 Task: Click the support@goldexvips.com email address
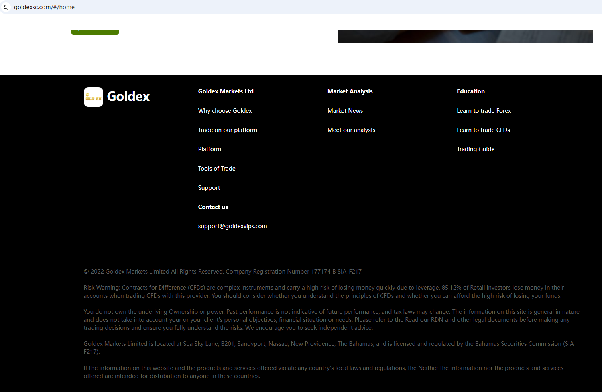point(232,226)
